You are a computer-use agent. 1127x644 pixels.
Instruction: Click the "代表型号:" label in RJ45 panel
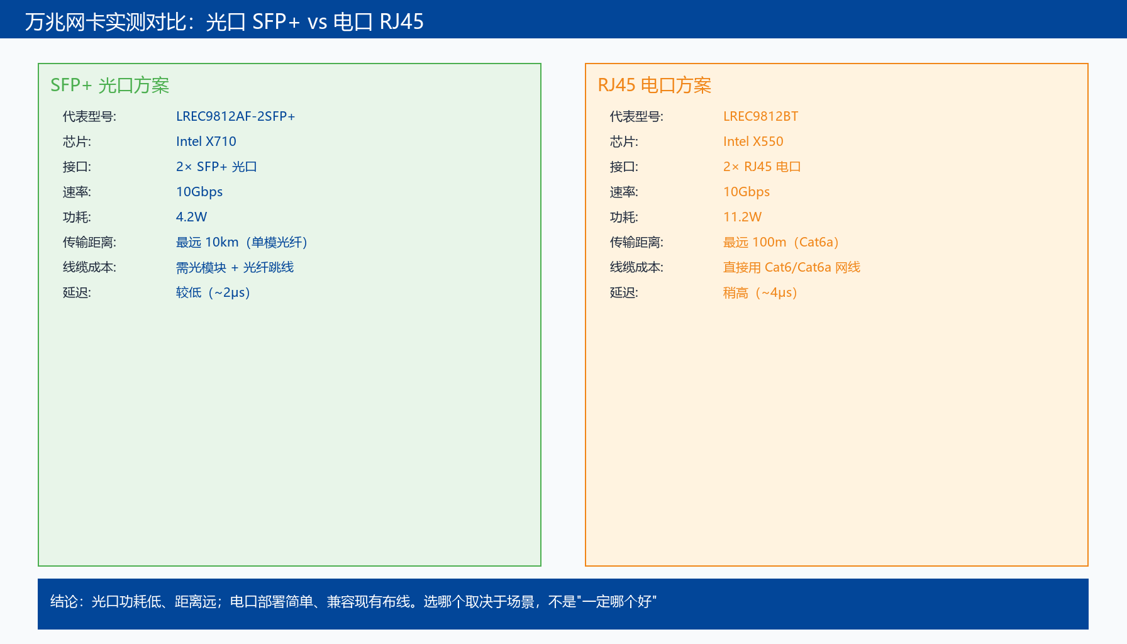(636, 116)
